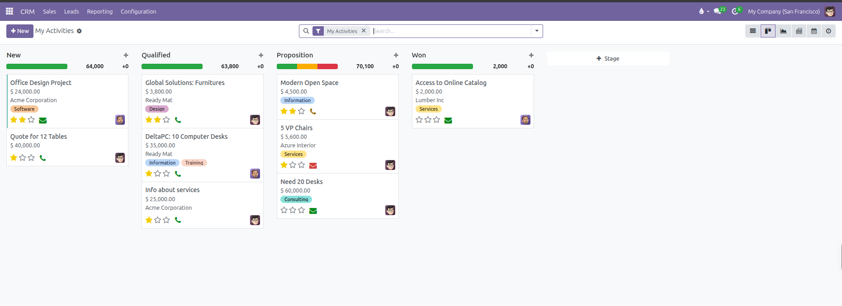Add quick lead in Qualified column
Viewport: 842px width, 306px height.
(261, 55)
